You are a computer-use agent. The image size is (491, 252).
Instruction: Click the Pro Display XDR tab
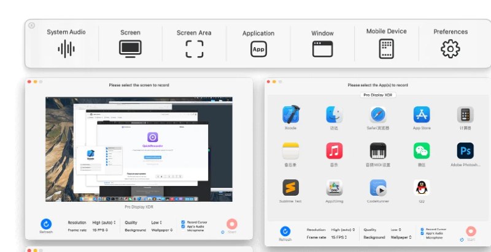click(378, 95)
